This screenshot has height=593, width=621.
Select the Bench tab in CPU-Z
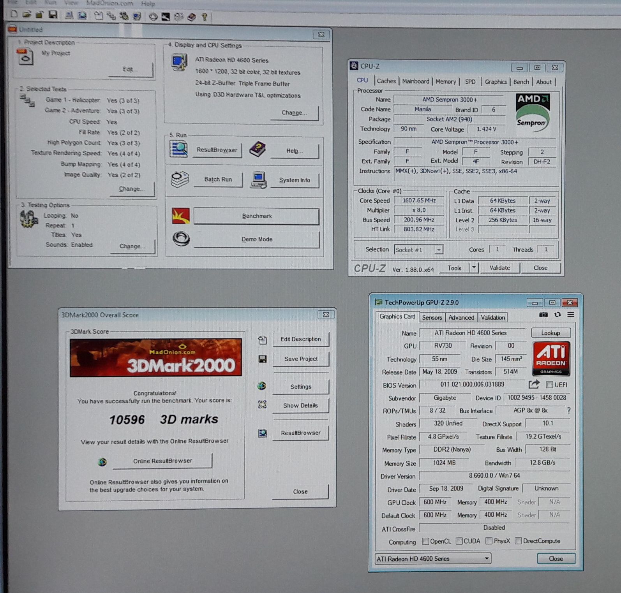click(x=521, y=82)
